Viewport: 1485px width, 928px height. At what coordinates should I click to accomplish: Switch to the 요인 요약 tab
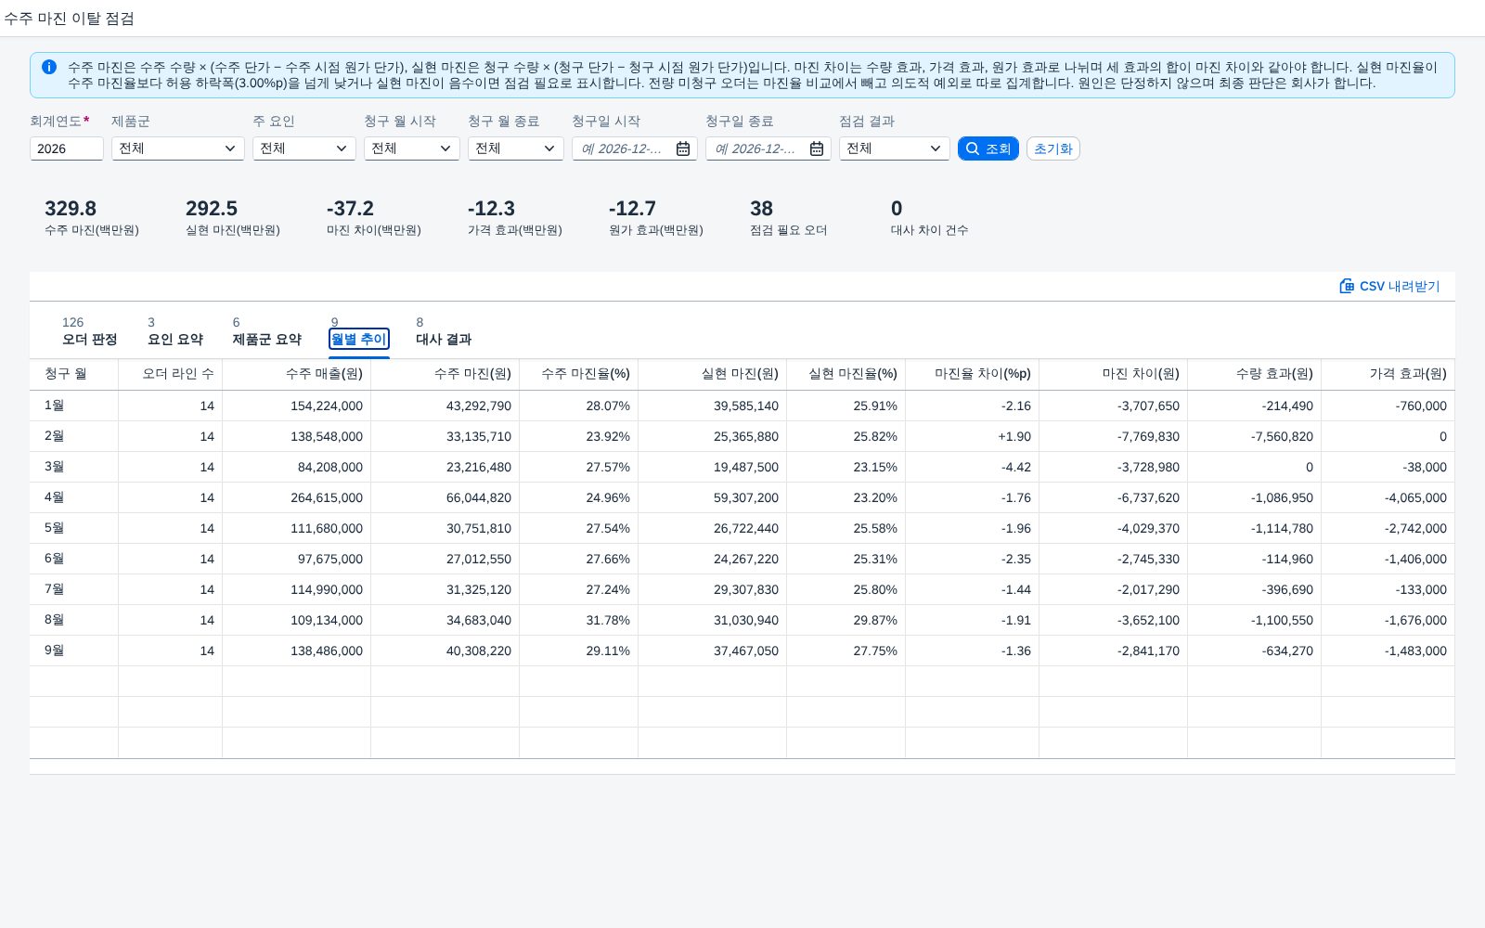pyautogui.click(x=175, y=331)
